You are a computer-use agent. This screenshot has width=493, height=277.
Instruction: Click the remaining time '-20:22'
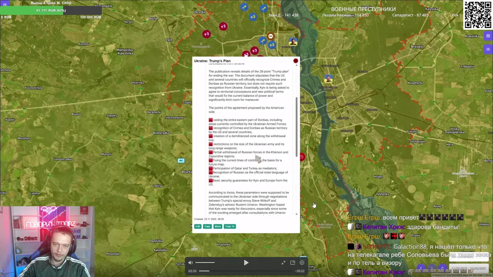tap(300, 271)
